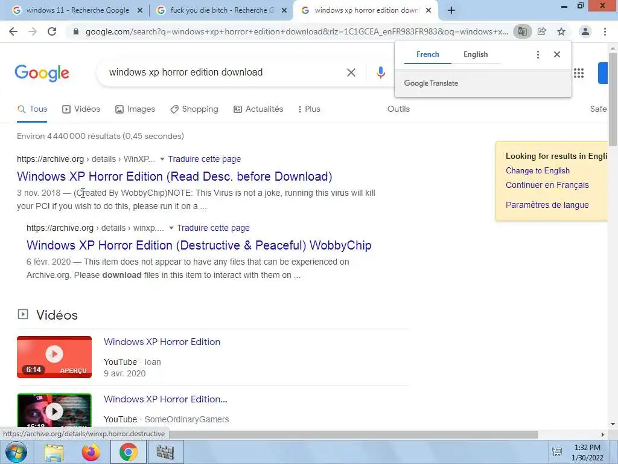
Task: Open the Google apps grid
Action: (x=579, y=73)
